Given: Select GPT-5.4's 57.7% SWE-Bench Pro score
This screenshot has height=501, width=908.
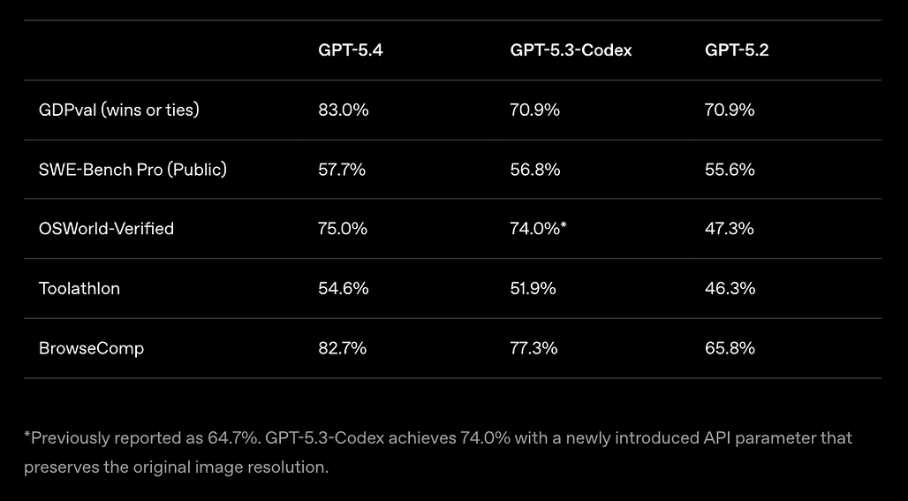Looking at the screenshot, I should pyautogui.click(x=342, y=169).
